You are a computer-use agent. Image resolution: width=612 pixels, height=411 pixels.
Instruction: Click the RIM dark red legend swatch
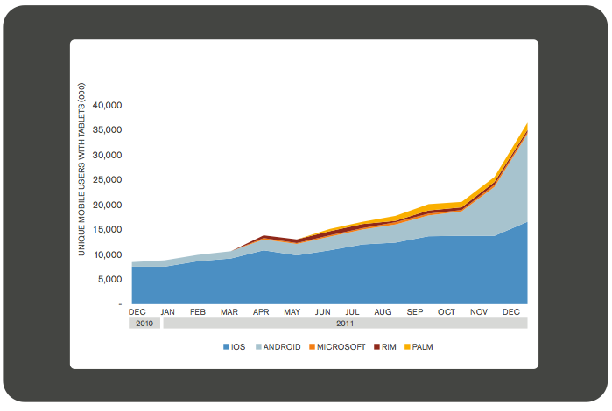376,346
